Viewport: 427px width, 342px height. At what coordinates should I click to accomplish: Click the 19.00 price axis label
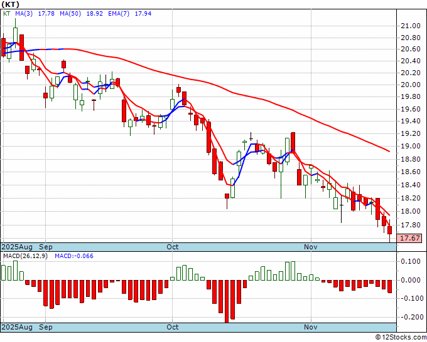(411, 146)
